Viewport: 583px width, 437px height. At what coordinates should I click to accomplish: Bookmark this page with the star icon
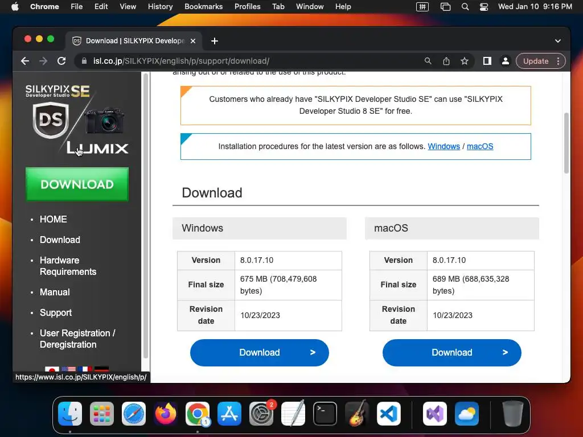click(x=465, y=61)
